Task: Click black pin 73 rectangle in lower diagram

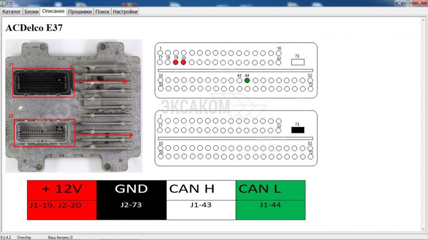Action: (x=298, y=130)
